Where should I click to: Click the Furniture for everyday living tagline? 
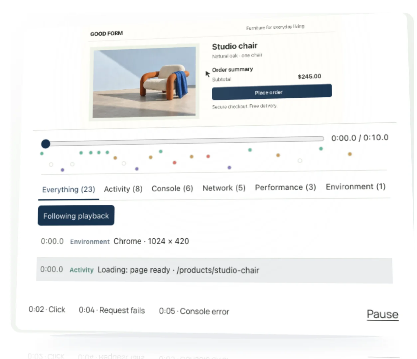pyautogui.click(x=275, y=27)
